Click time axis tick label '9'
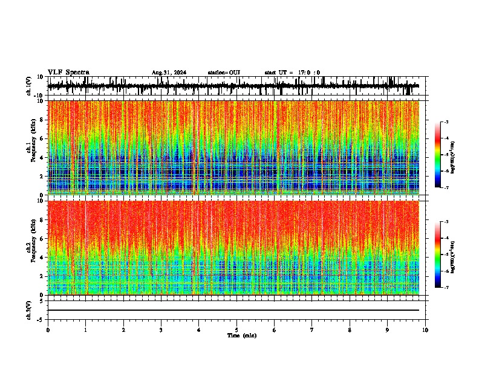479x370 pixels. [x=387, y=330]
